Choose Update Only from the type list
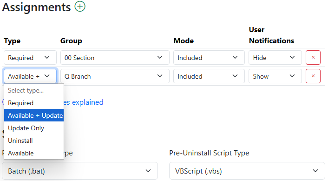The width and height of the screenshot is (328, 181). click(x=34, y=128)
